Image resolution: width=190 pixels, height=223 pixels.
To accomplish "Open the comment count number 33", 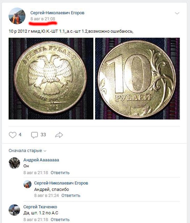I will coord(43,134).
